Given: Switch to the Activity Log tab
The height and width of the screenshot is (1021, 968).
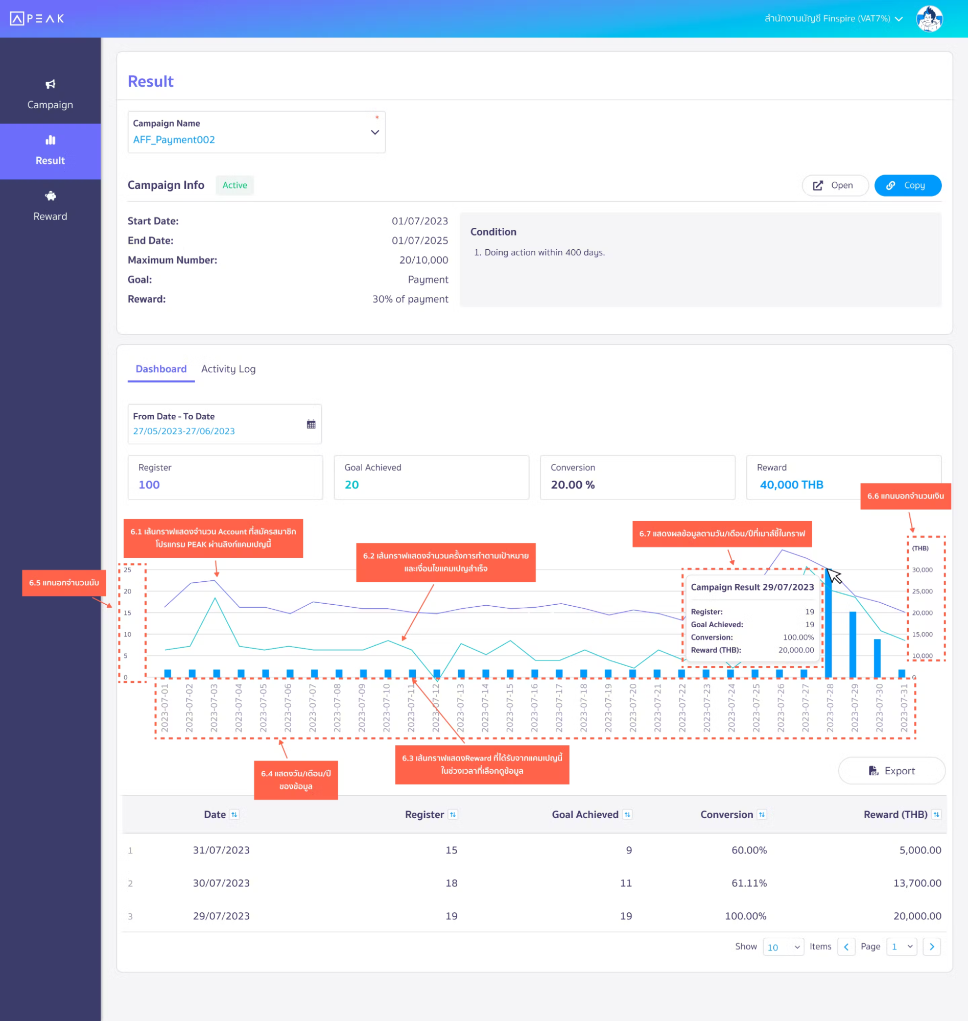Looking at the screenshot, I should pyautogui.click(x=228, y=369).
